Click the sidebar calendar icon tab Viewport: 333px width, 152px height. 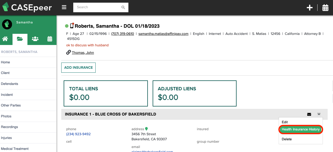pyautogui.click(x=50, y=39)
